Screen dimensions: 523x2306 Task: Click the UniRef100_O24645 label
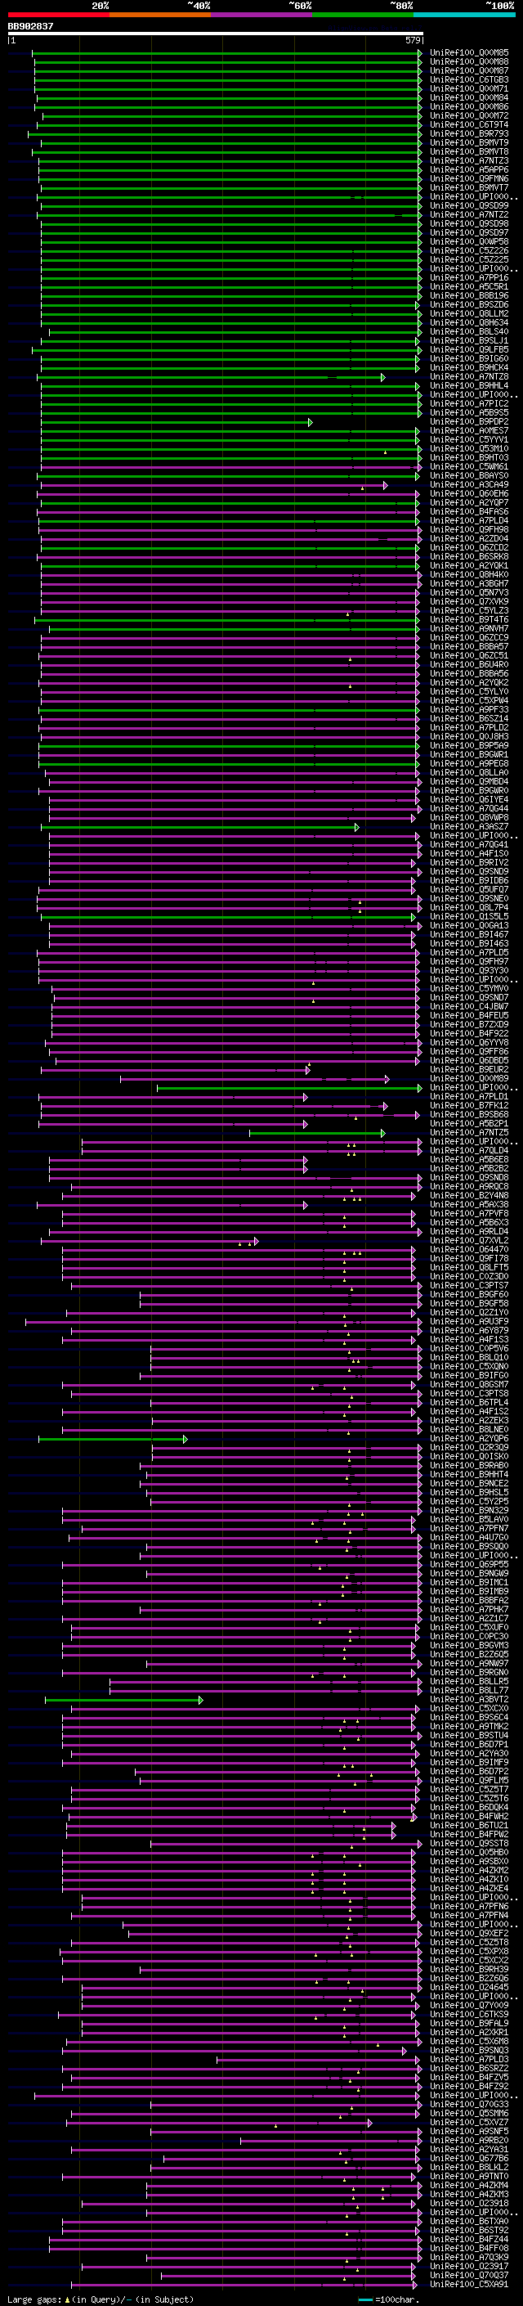pos(469,1987)
